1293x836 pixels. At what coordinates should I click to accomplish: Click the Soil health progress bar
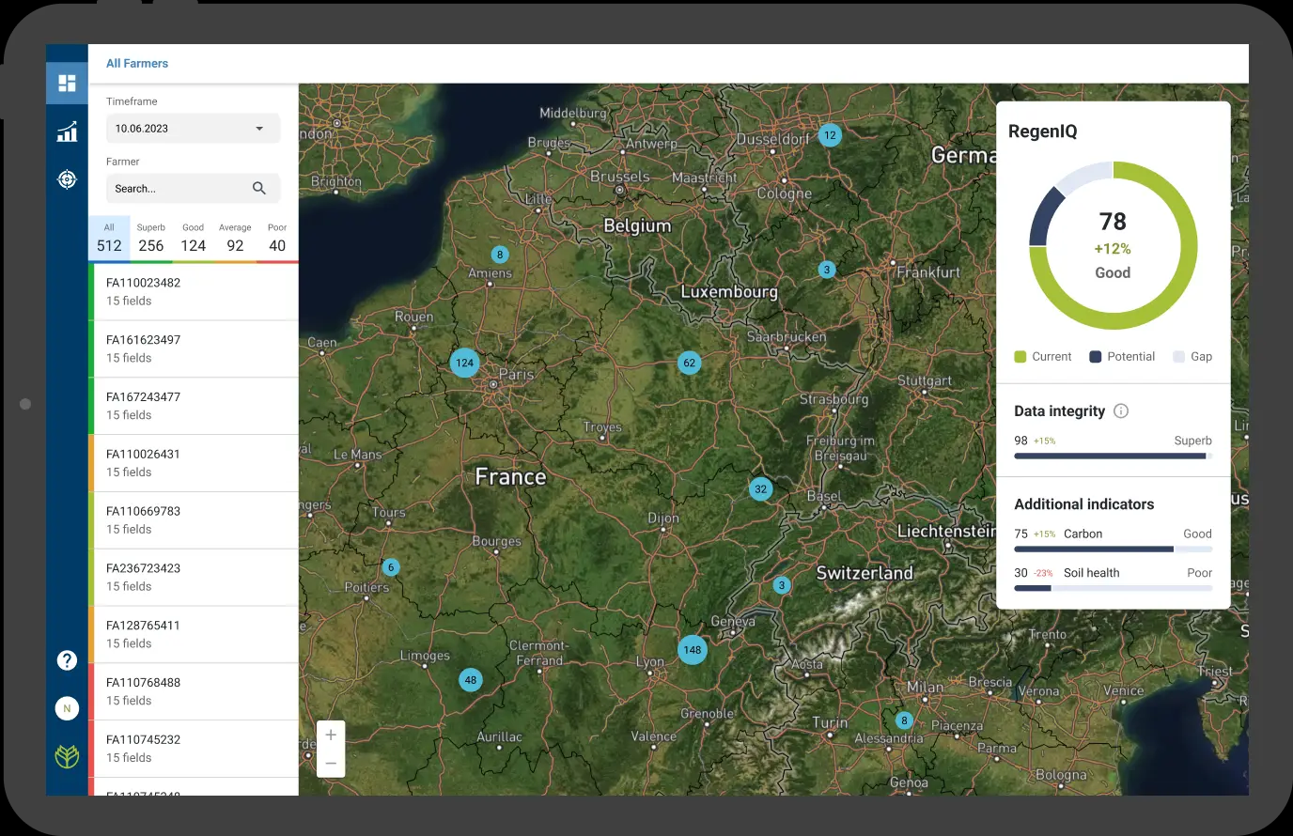(1114, 588)
